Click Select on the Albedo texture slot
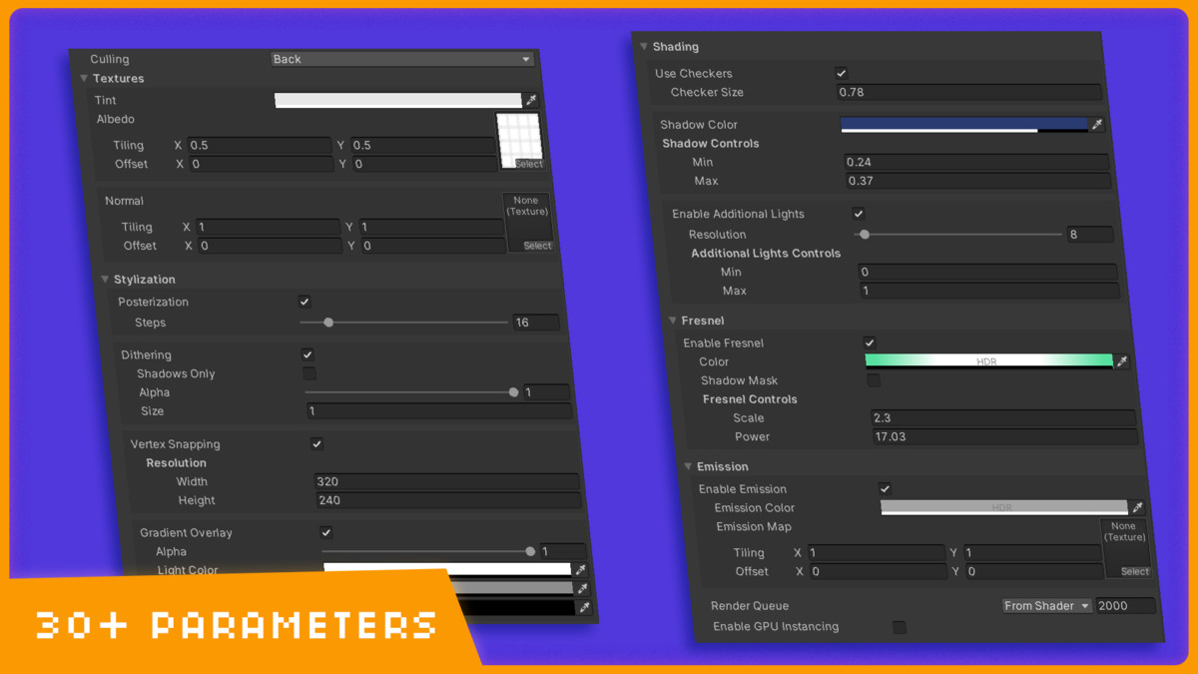 tap(528, 164)
